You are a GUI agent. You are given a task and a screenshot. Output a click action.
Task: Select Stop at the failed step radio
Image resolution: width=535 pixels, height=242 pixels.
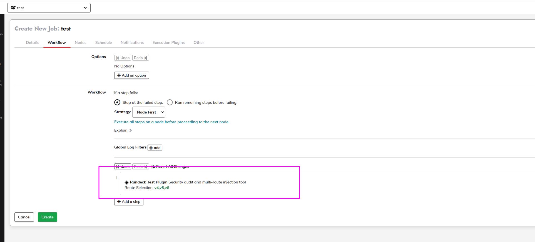[x=117, y=102]
